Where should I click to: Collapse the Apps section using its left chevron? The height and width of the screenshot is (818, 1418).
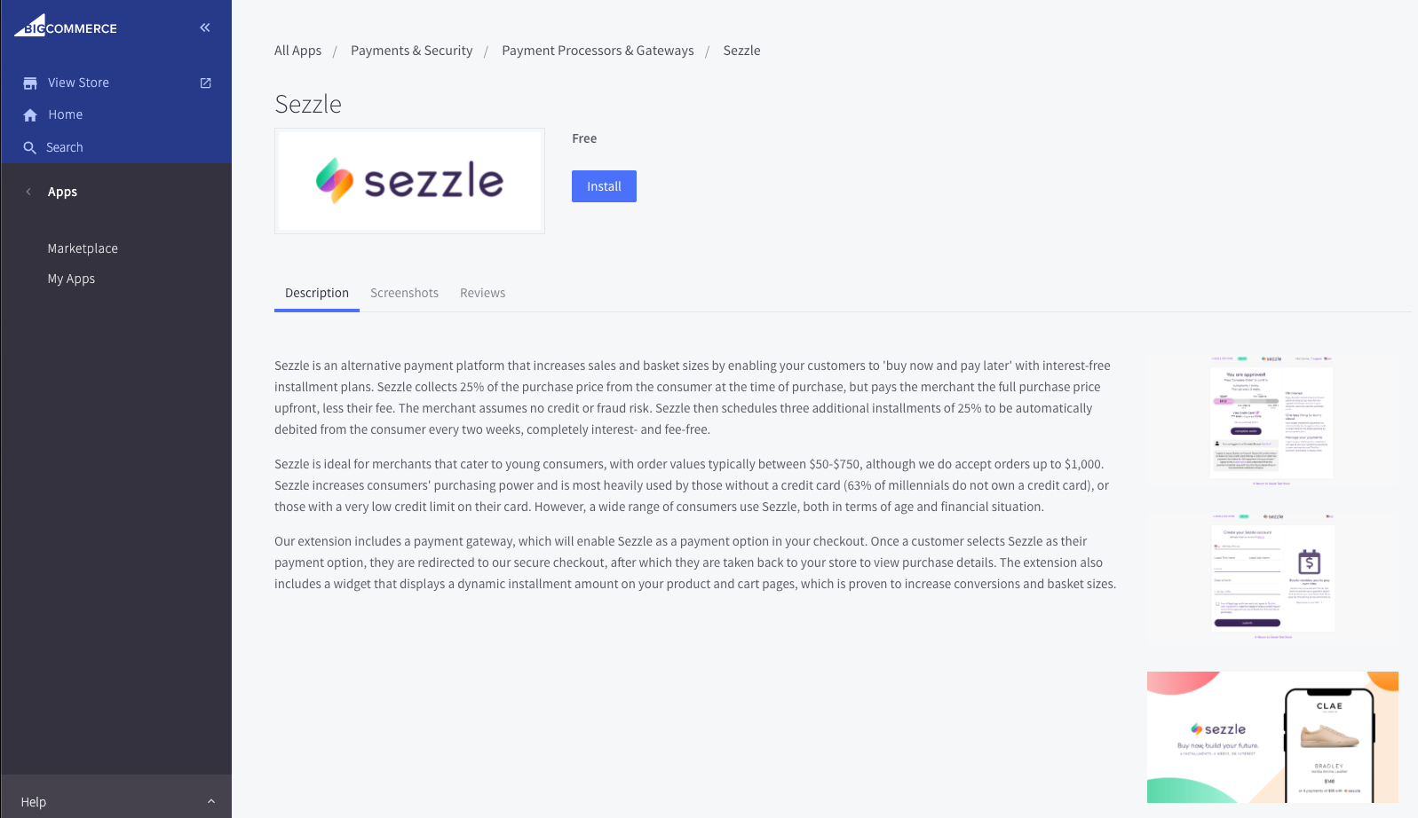[x=28, y=192]
